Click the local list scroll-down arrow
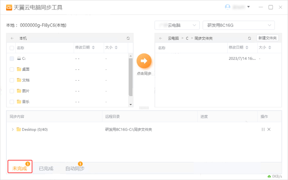Screen dimensions: 288x180 point(131,104)
